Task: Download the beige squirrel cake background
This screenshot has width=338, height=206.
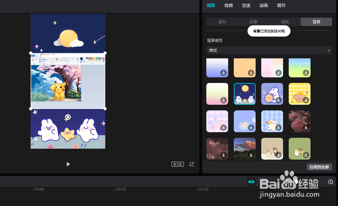Action: 278,155
